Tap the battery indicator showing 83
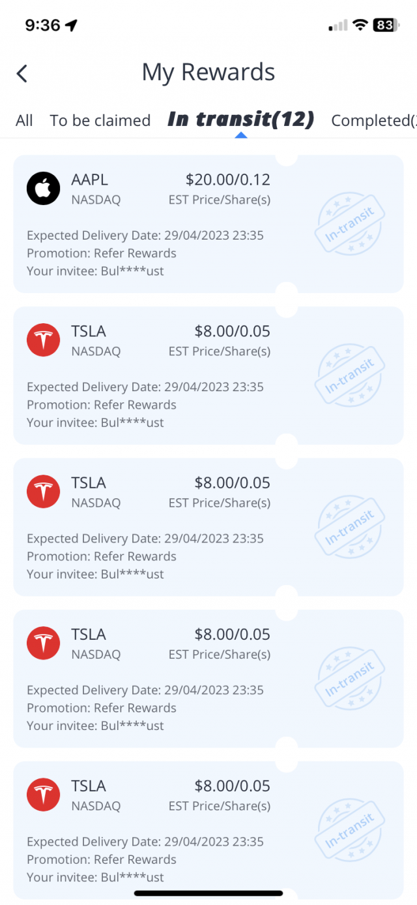 click(x=384, y=25)
